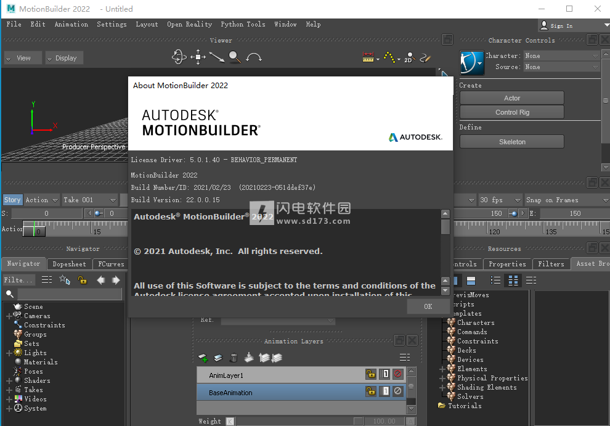
Task: Click the 2D magnifier icon
Action: pos(409,57)
